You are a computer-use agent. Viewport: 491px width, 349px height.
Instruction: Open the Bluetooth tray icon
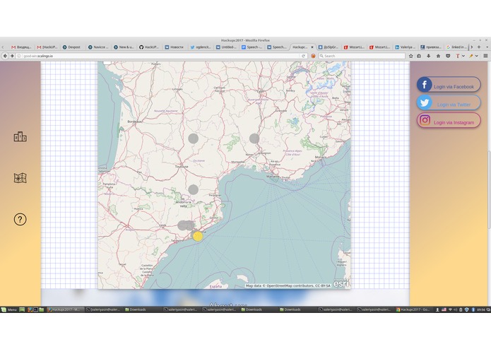tap(473, 309)
